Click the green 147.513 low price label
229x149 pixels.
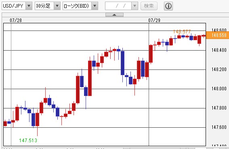point(28,141)
